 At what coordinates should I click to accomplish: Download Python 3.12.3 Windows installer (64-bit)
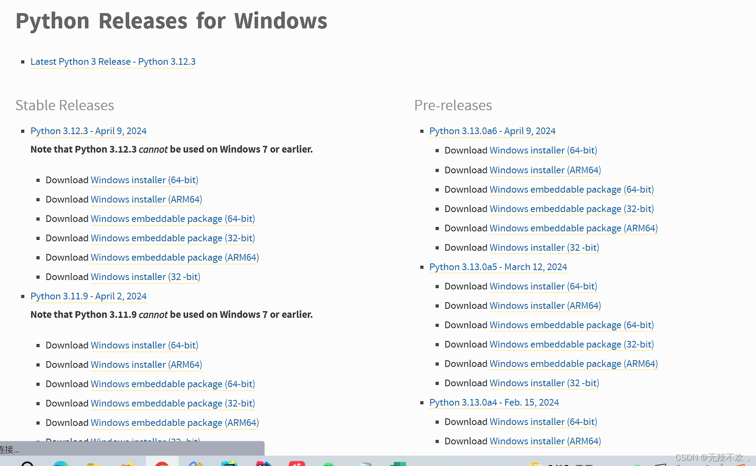(x=144, y=180)
